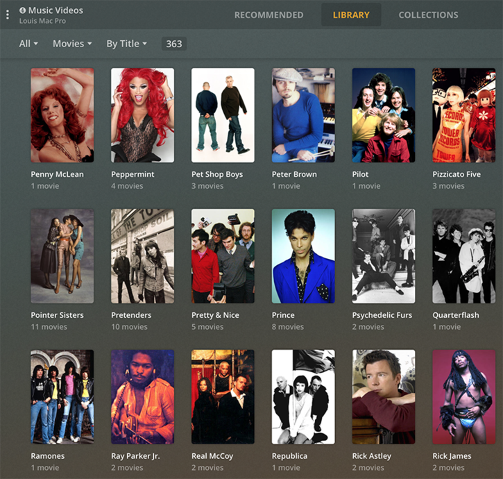Click the Peter Brown title link
The height and width of the screenshot is (479, 503).
[x=294, y=174]
